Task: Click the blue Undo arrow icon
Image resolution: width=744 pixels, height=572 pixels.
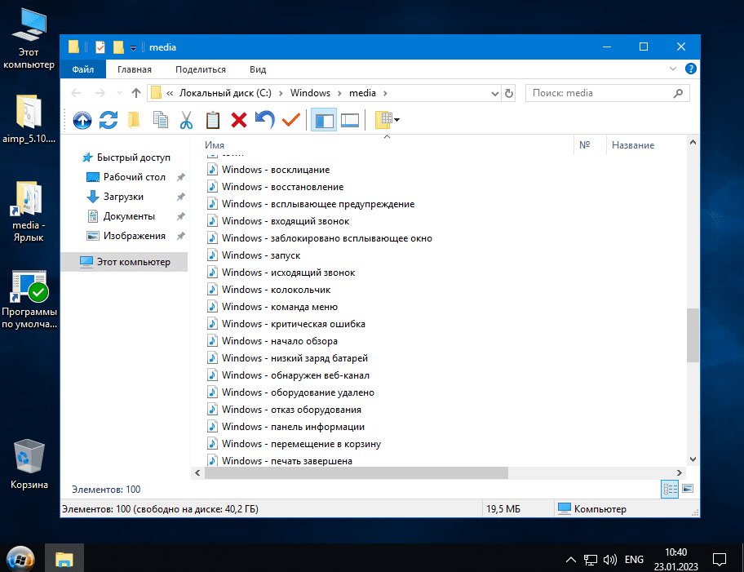Action: (x=264, y=121)
